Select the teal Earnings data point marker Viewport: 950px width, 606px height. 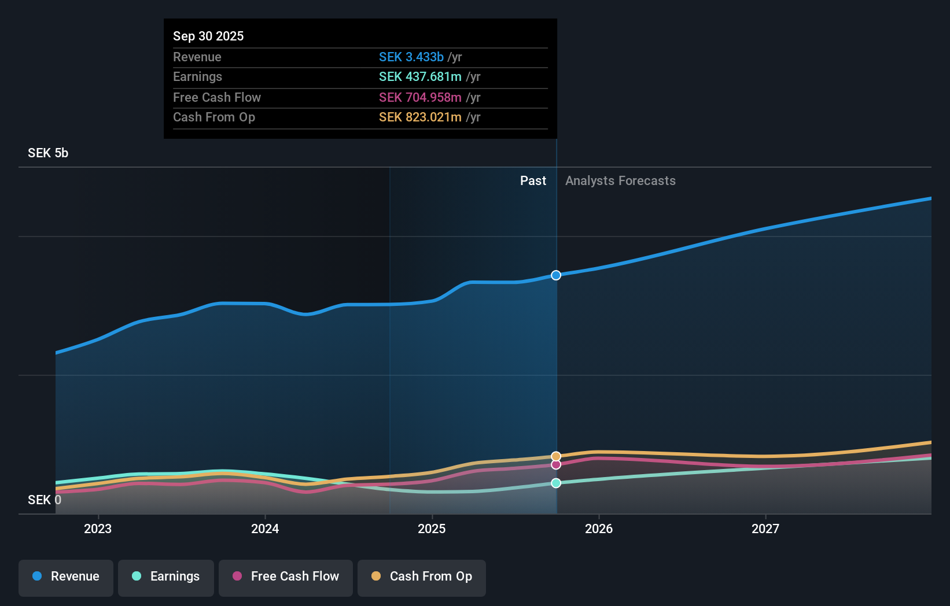(x=555, y=483)
